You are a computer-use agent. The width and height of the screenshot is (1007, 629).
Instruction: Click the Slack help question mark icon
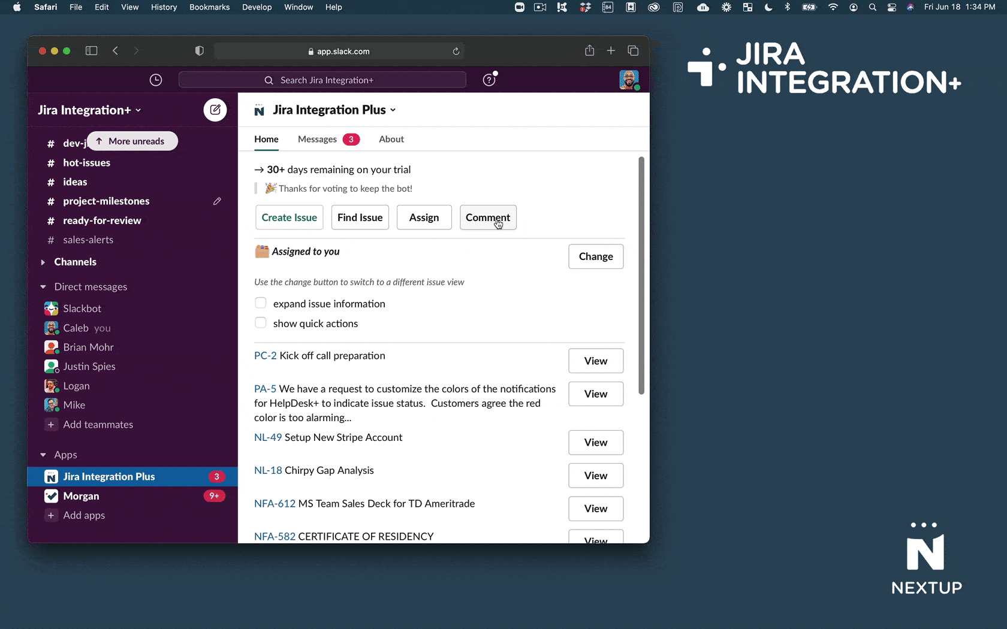tap(490, 80)
